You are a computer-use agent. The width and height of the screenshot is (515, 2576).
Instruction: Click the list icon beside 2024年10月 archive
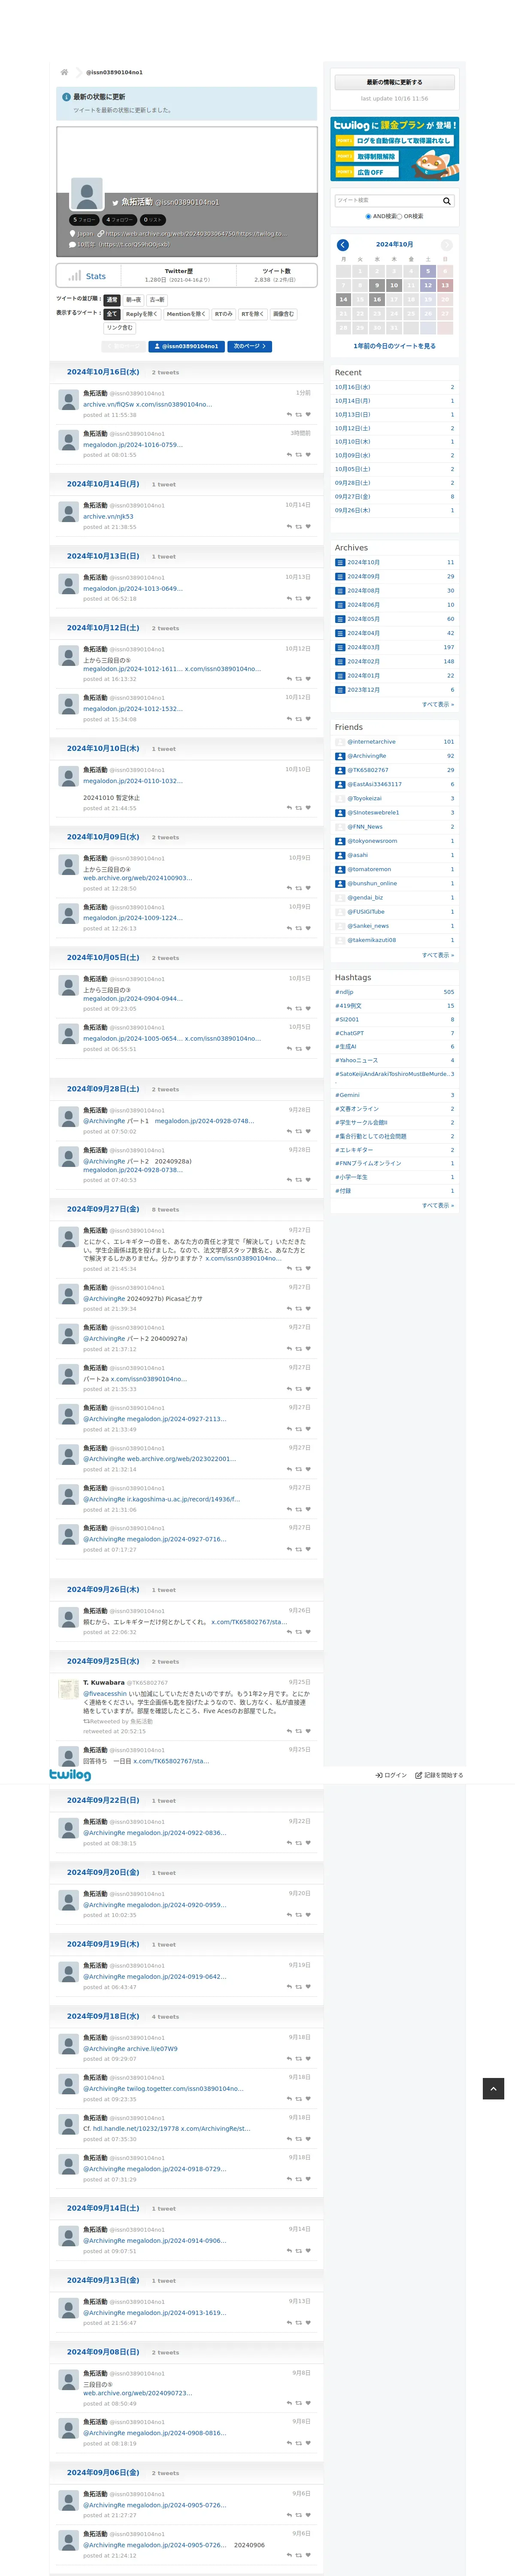(340, 562)
